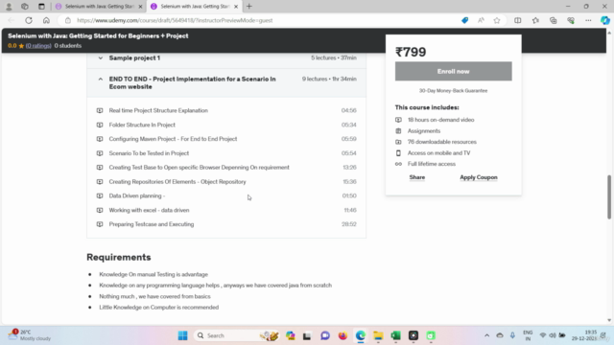Show hidden system tray icons

[486, 335]
